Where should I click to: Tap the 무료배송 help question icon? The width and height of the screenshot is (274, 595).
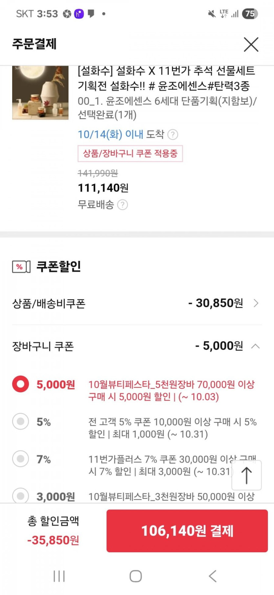point(122,205)
